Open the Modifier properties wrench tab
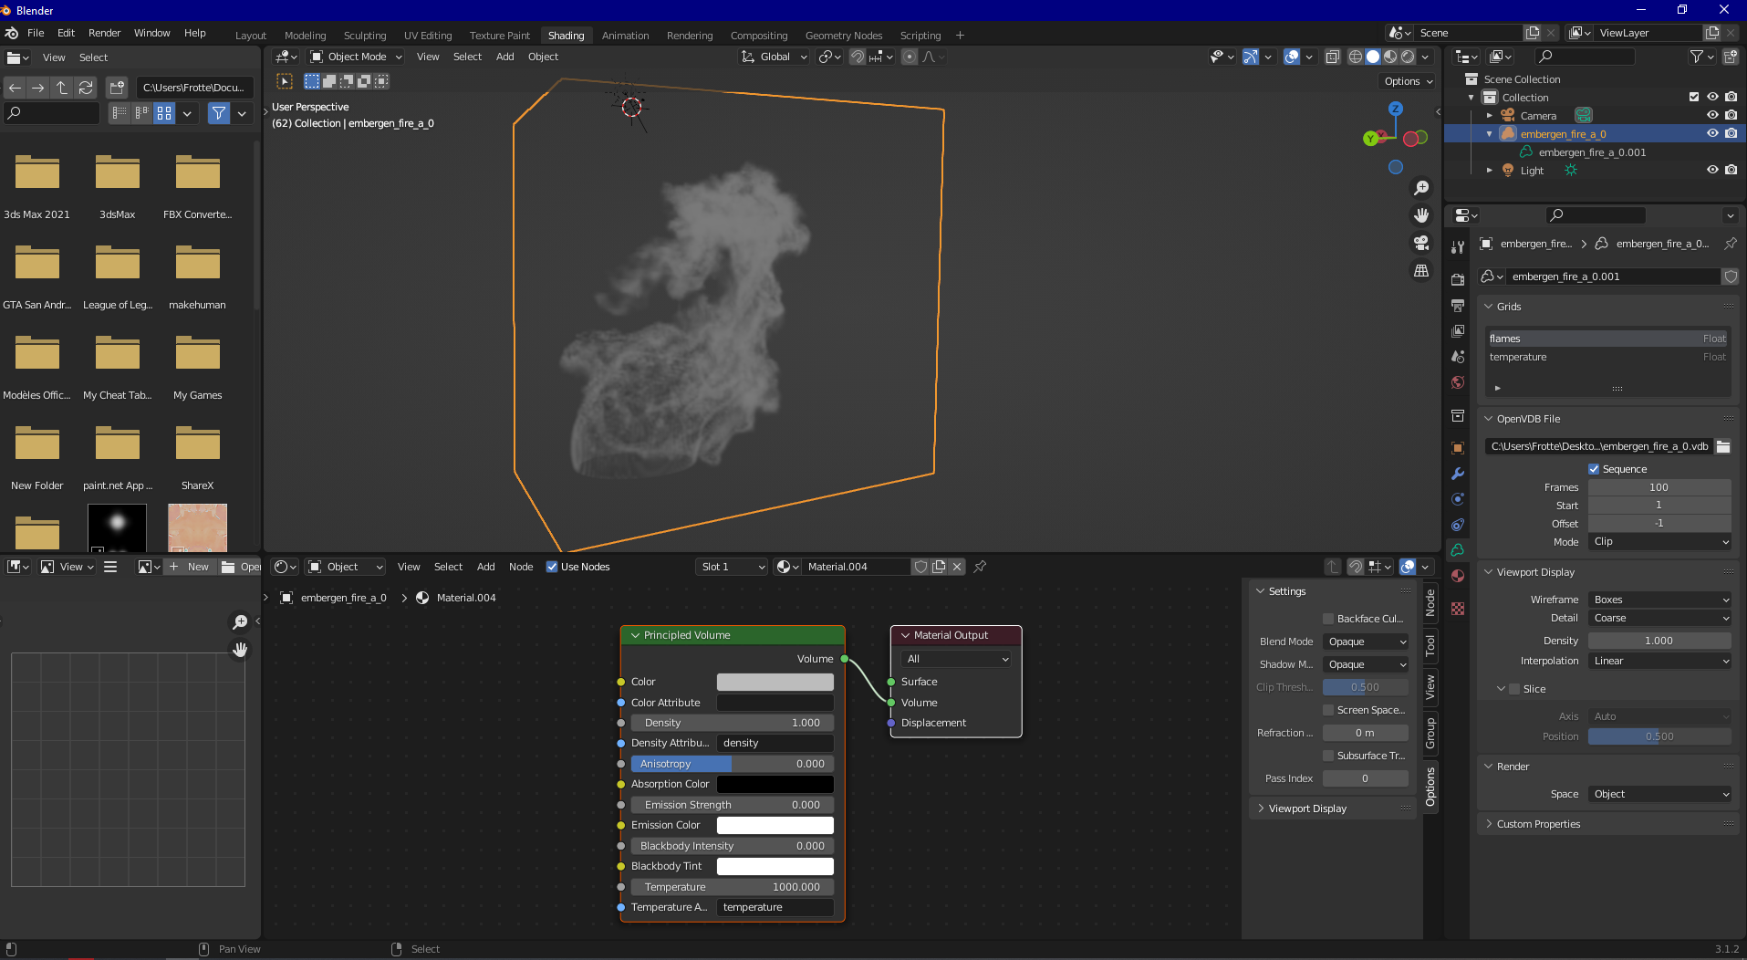This screenshot has width=1747, height=960. 1458,474
